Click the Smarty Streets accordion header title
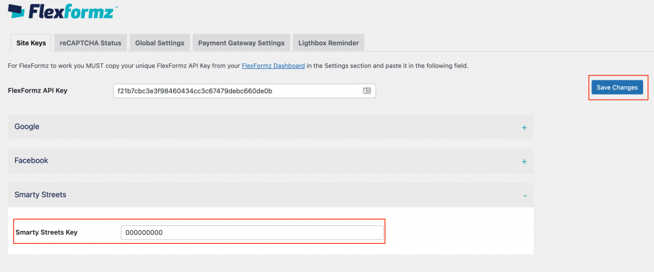The image size is (654, 272). tap(40, 195)
